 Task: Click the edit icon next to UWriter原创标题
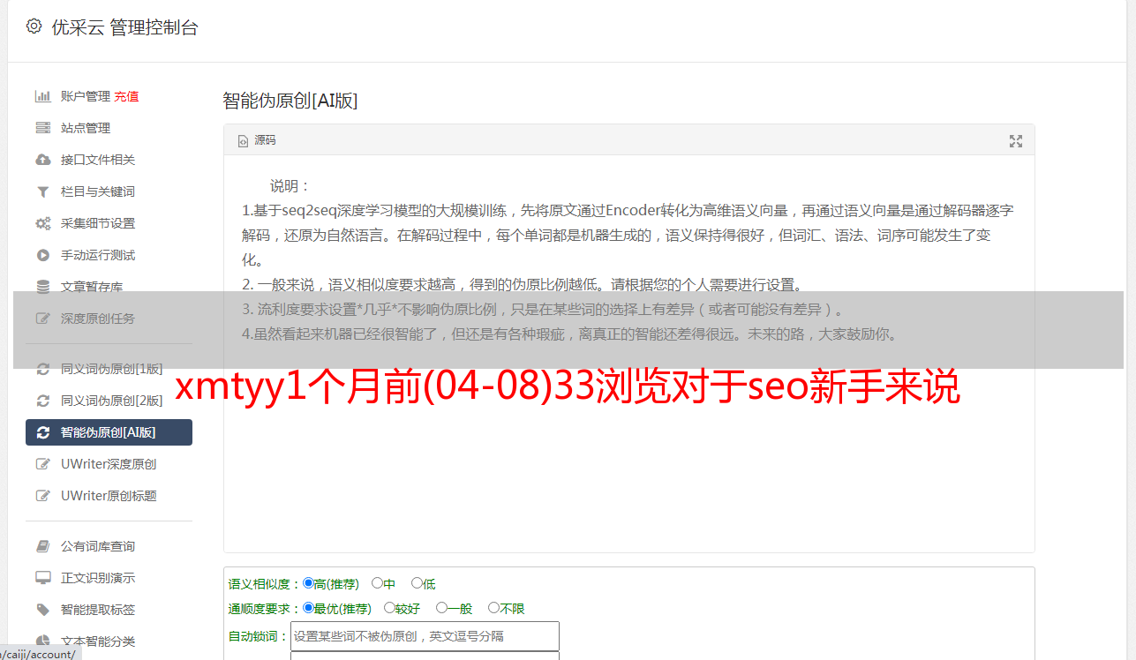pos(42,496)
